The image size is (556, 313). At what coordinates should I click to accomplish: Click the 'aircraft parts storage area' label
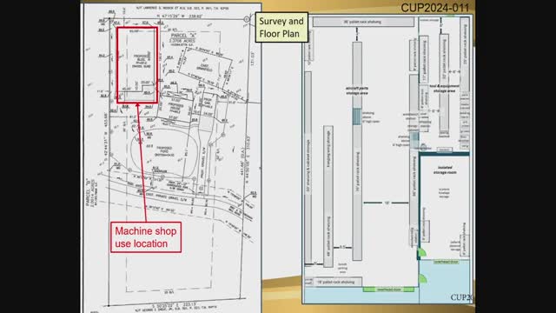click(x=357, y=90)
